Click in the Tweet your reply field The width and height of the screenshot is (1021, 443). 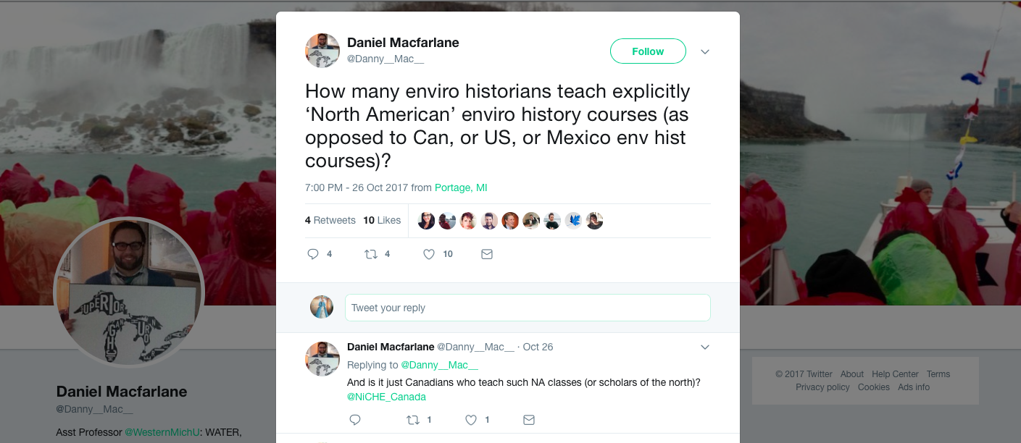pyautogui.click(x=528, y=308)
